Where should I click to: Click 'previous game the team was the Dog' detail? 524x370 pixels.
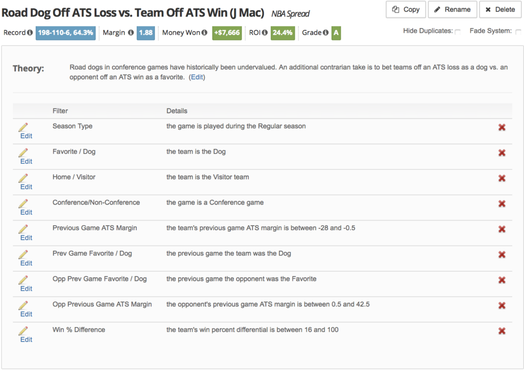[x=229, y=253]
